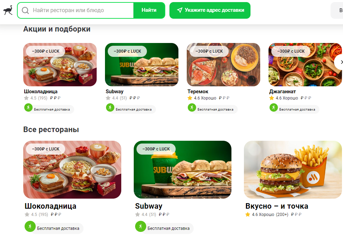
Task: Click the partially visible button at top right
Action: pyautogui.click(x=337, y=10)
